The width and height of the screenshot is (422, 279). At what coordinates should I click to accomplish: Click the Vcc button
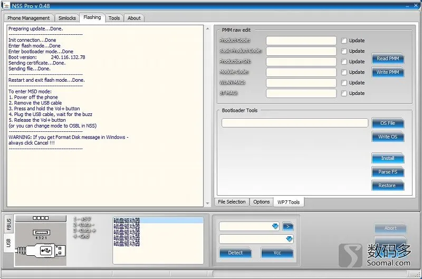pos(277,253)
